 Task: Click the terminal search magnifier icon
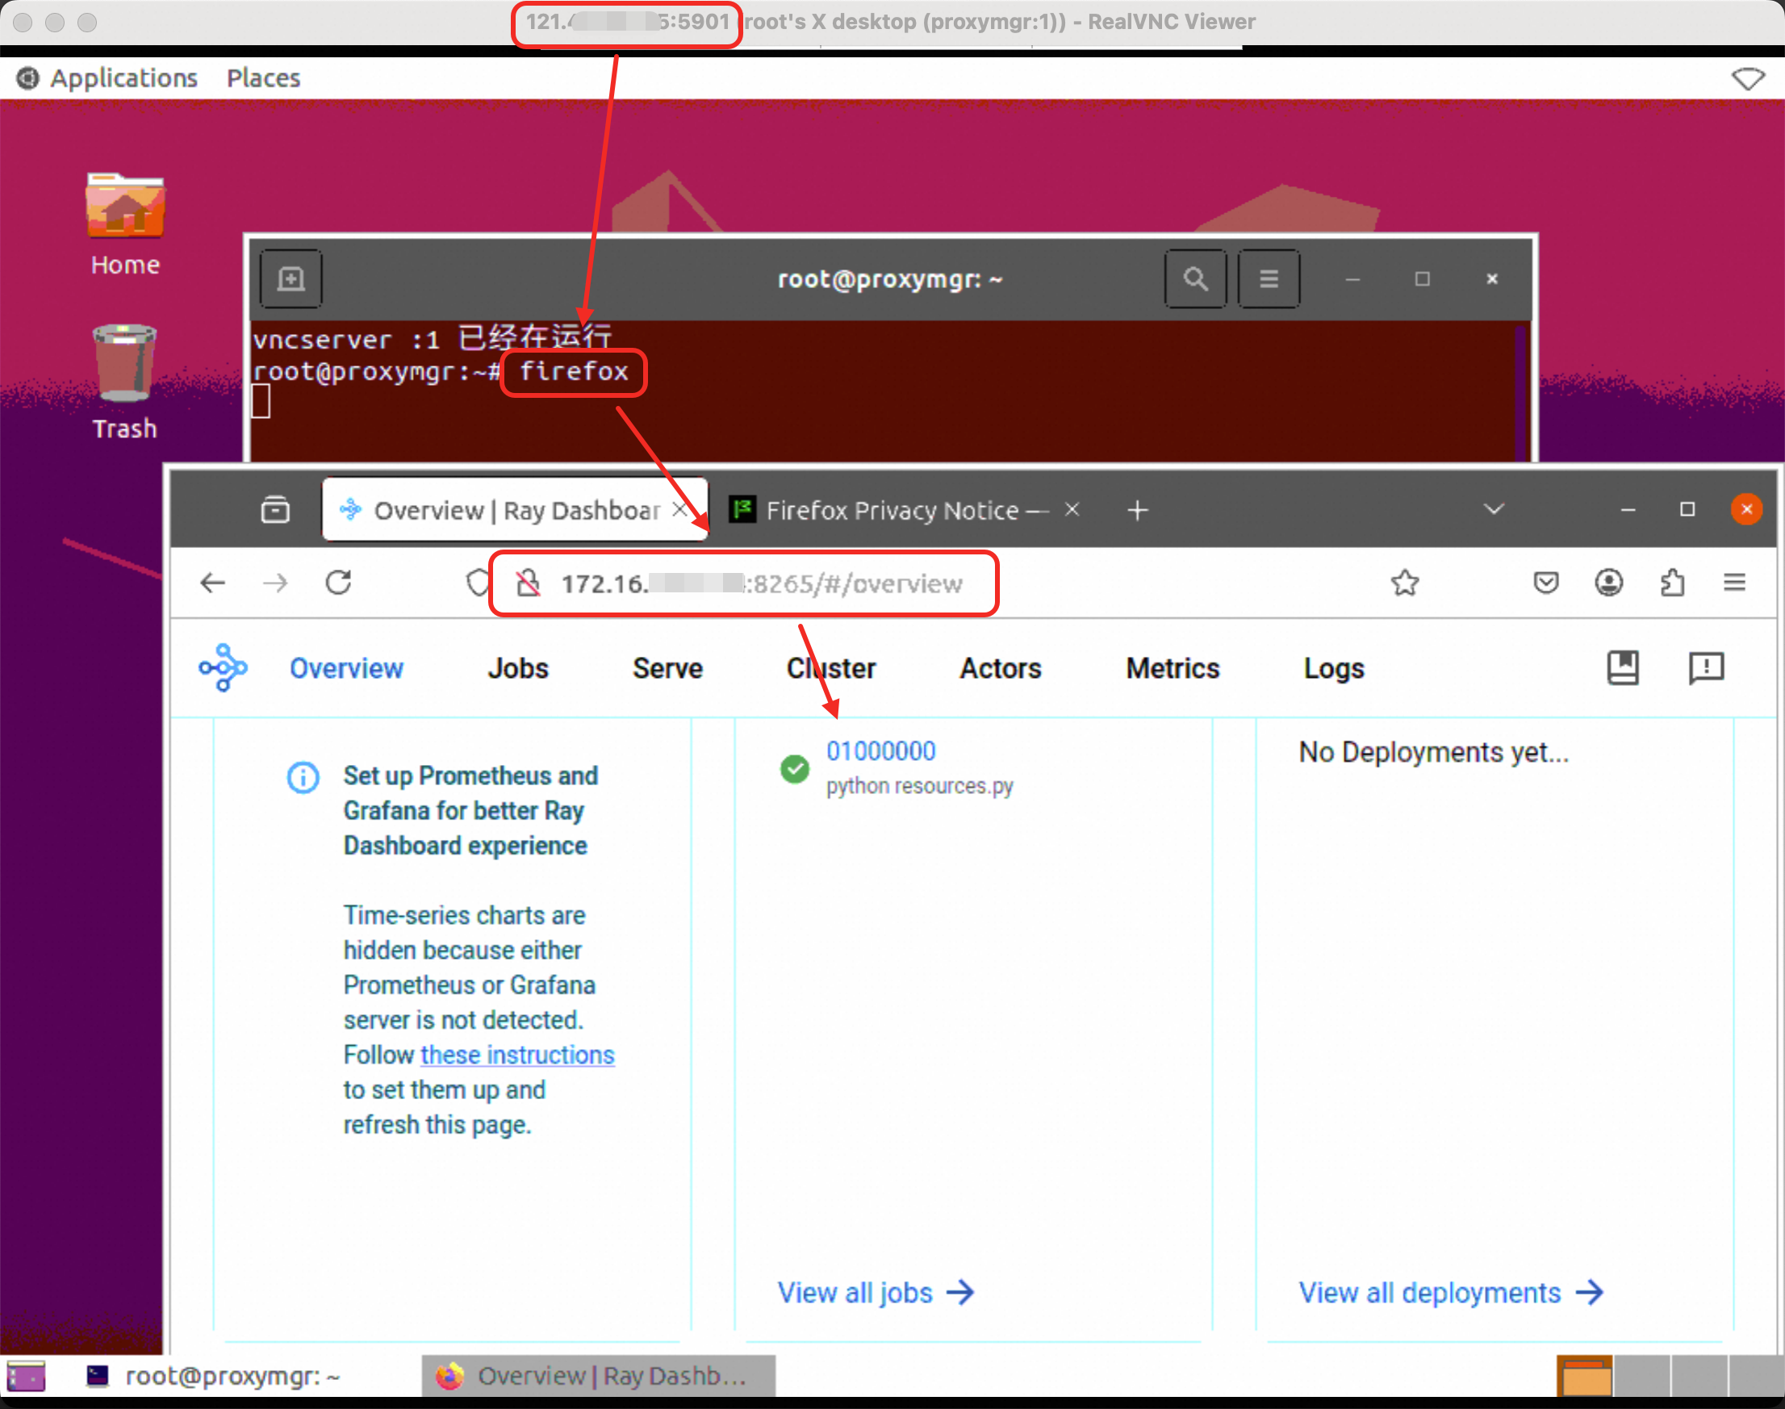click(1195, 279)
